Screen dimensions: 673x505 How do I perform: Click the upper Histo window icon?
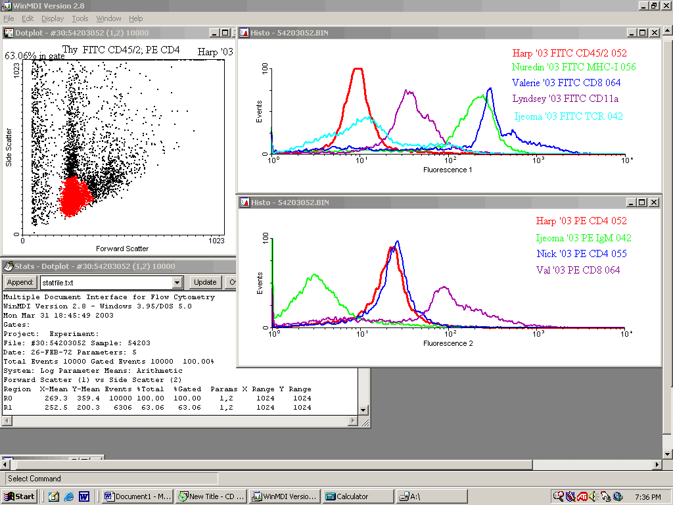pyautogui.click(x=243, y=33)
